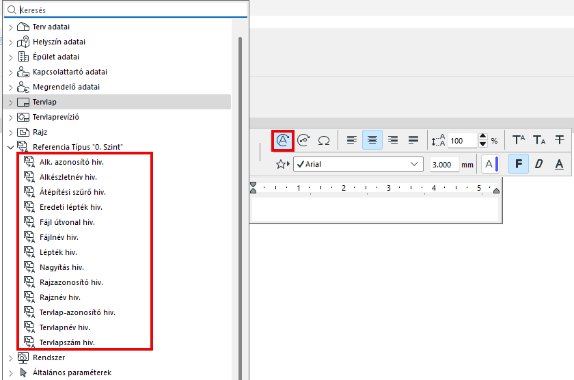Insert symbol with the Omega icon
Screen dimensions: 574x380
click(x=324, y=140)
